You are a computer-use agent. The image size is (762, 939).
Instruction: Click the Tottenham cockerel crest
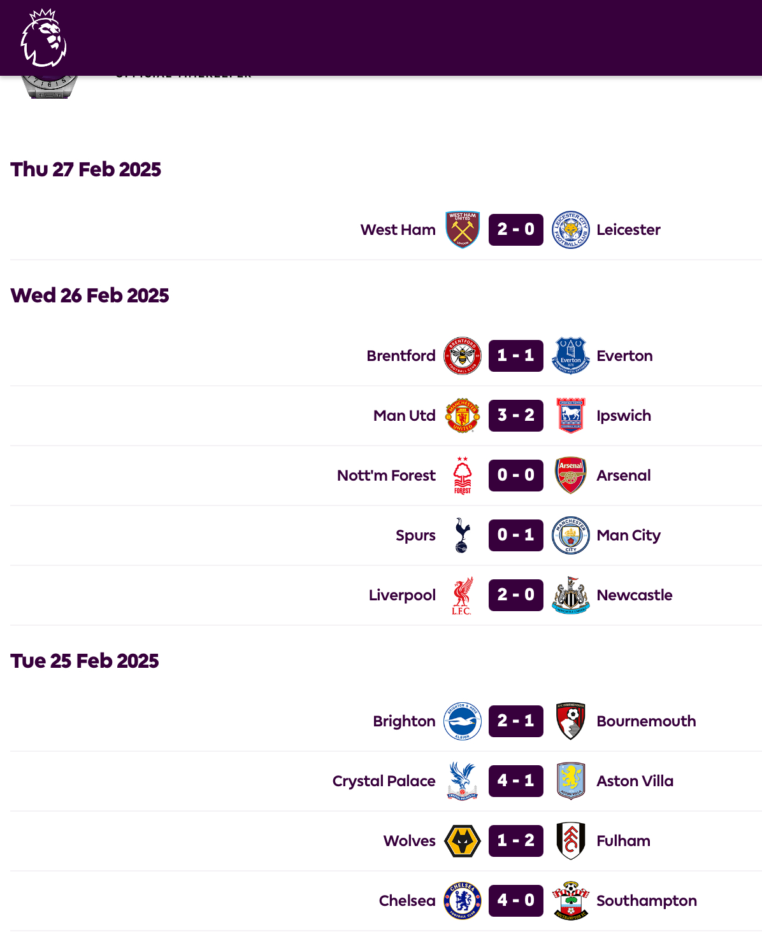(463, 535)
